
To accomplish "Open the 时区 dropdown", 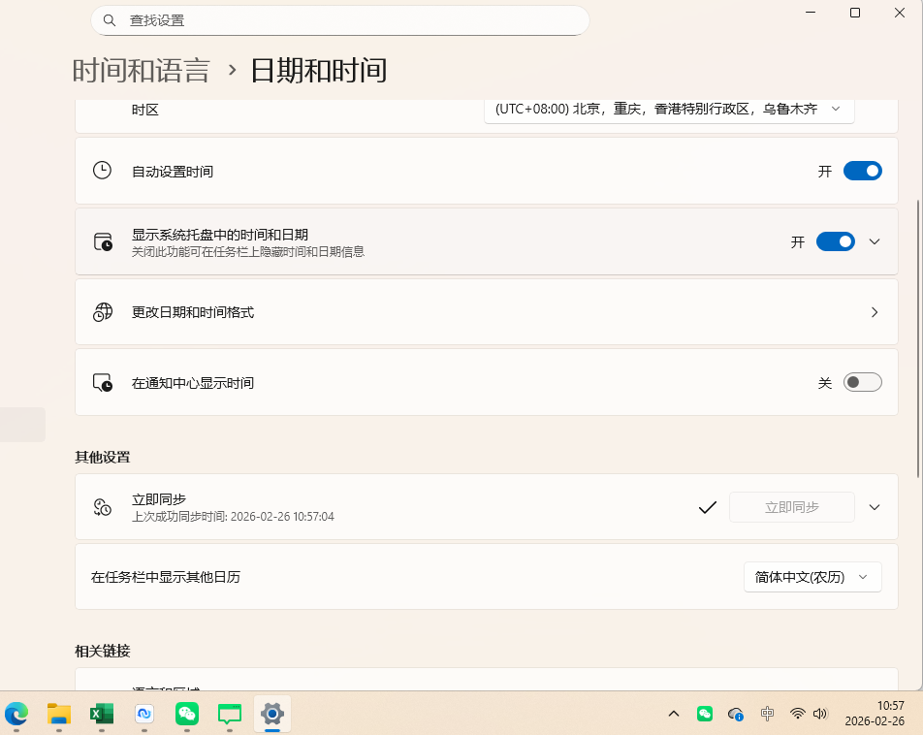I will [x=667, y=110].
